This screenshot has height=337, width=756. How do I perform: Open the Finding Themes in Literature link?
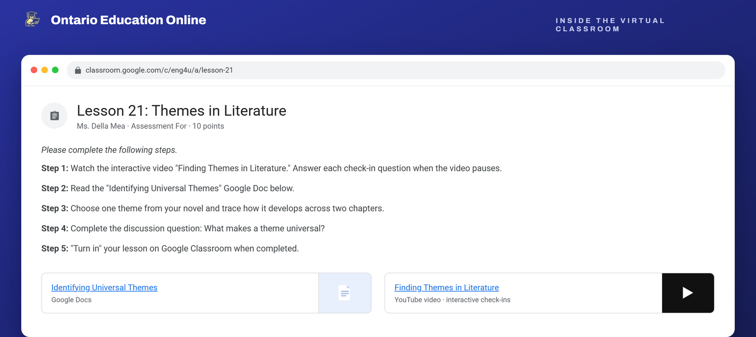[x=447, y=287]
